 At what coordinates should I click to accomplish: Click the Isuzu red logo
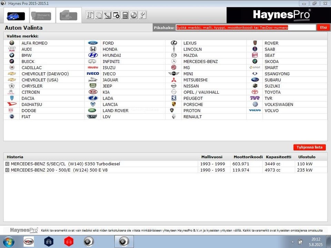coord(93,68)
